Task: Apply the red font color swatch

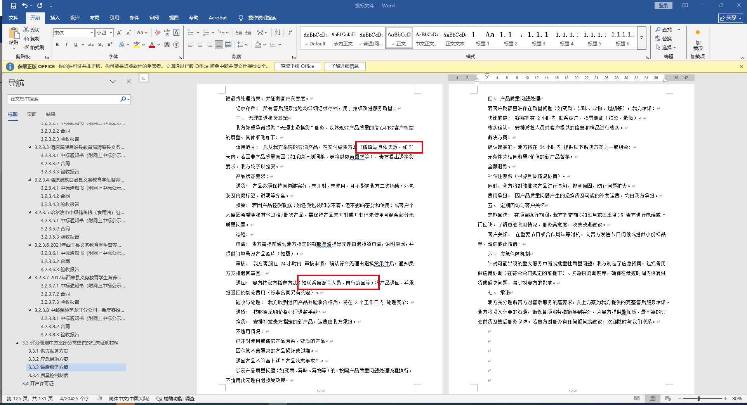Action: (x=152, y=45)
